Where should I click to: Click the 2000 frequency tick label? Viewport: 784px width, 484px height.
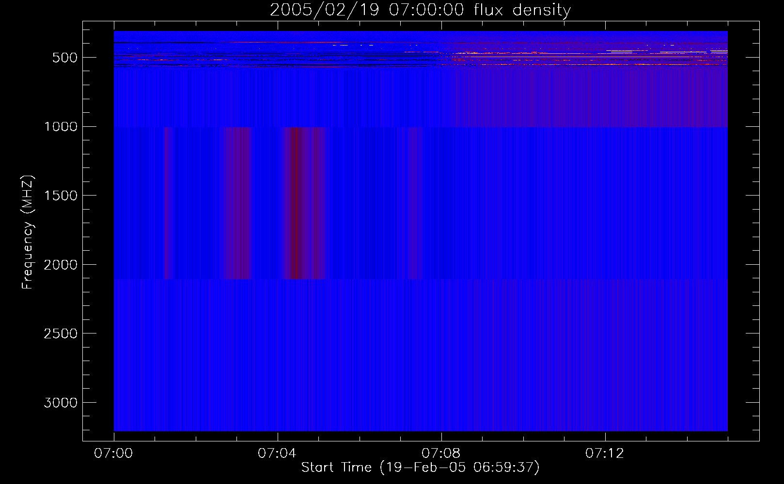point(61,265)
